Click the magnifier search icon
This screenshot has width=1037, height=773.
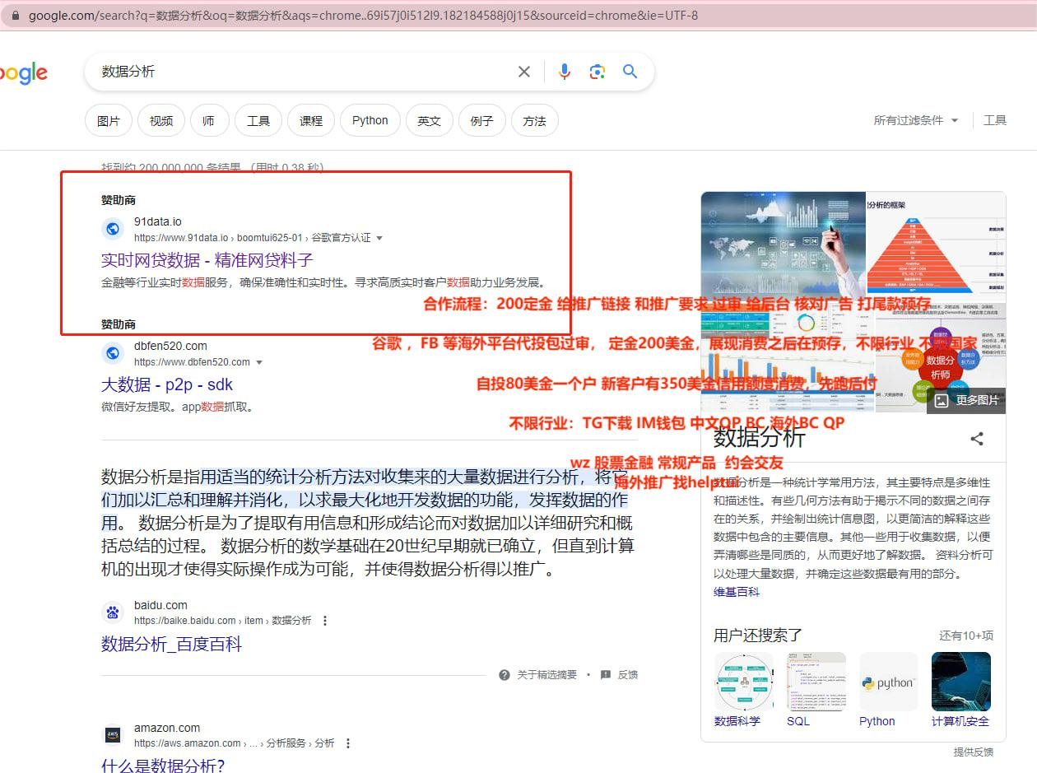point(630,72)
